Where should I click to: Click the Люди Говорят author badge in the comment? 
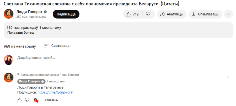click(x=31, y=81)
